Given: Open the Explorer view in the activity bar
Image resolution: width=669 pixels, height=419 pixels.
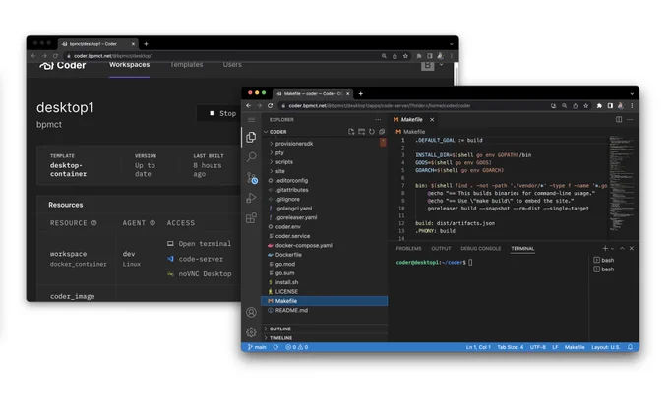Looking at the screenshot, I should pos(251,137).
